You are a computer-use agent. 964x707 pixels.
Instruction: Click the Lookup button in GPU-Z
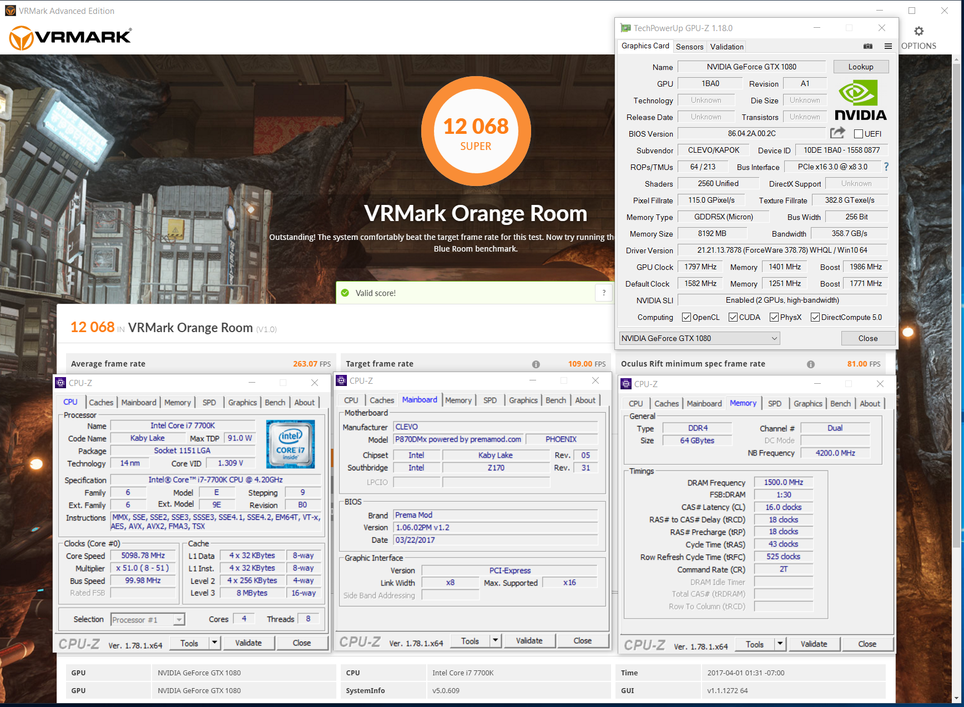pos(860,67)
